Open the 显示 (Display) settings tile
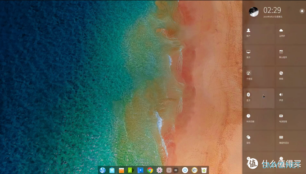Image resolution: width=306 pixels, height=174 pixels. 259,55
